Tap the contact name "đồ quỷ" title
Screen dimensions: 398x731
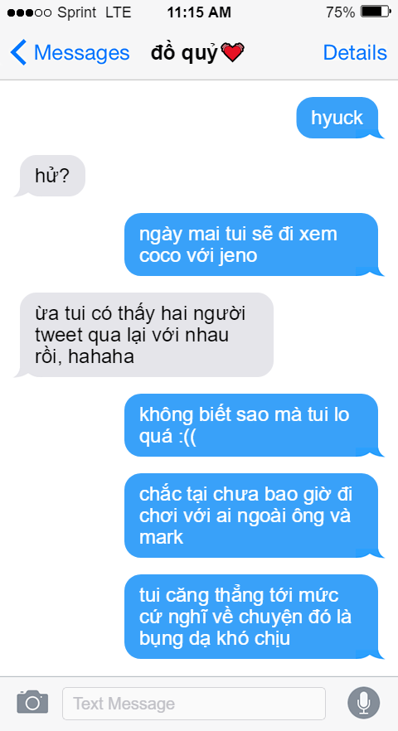tap(184, 53)
